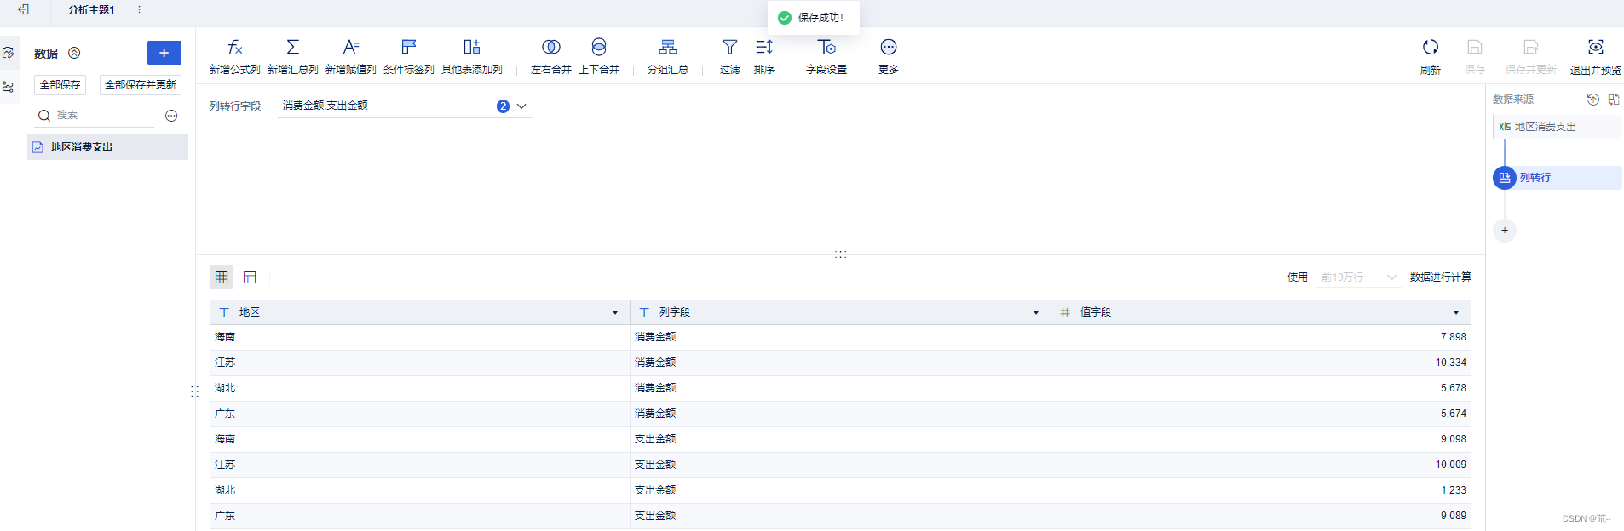1624x531 pixels.
Task: Click the 全部保存并更新 button
Action: (141, 85)
